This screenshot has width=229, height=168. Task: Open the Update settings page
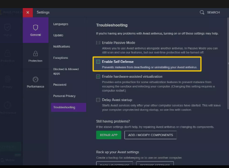coord(58,35)
